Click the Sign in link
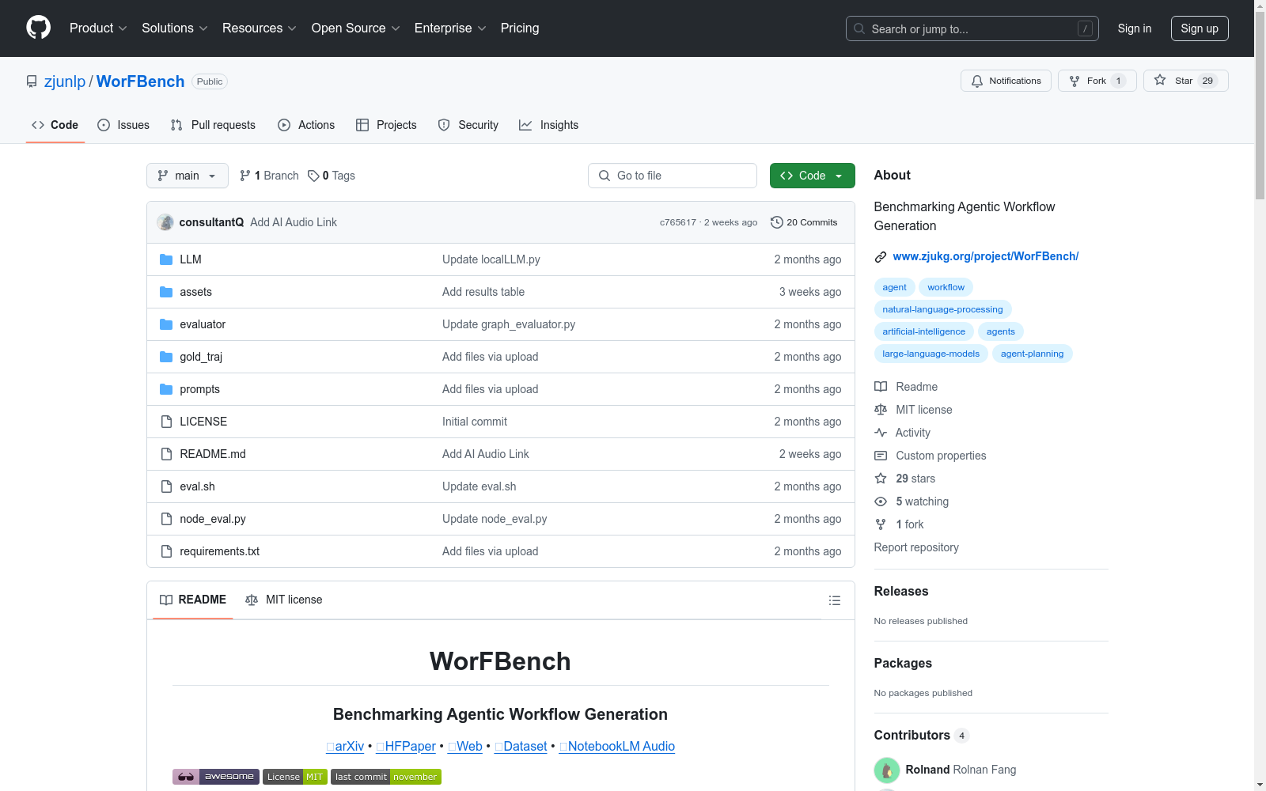The width and height of the screenshot is (1266, 791). 1135,28
